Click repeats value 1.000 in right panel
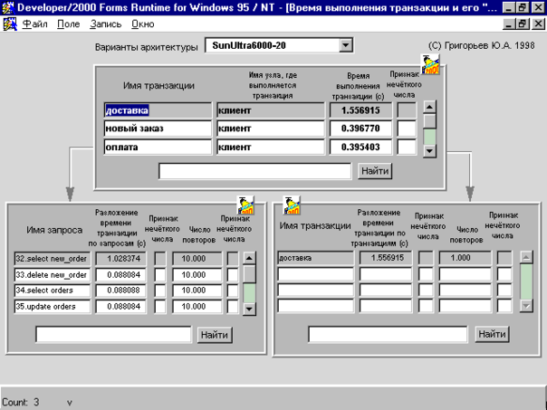Screen dimensions: 547x410 tap(465, 258)
